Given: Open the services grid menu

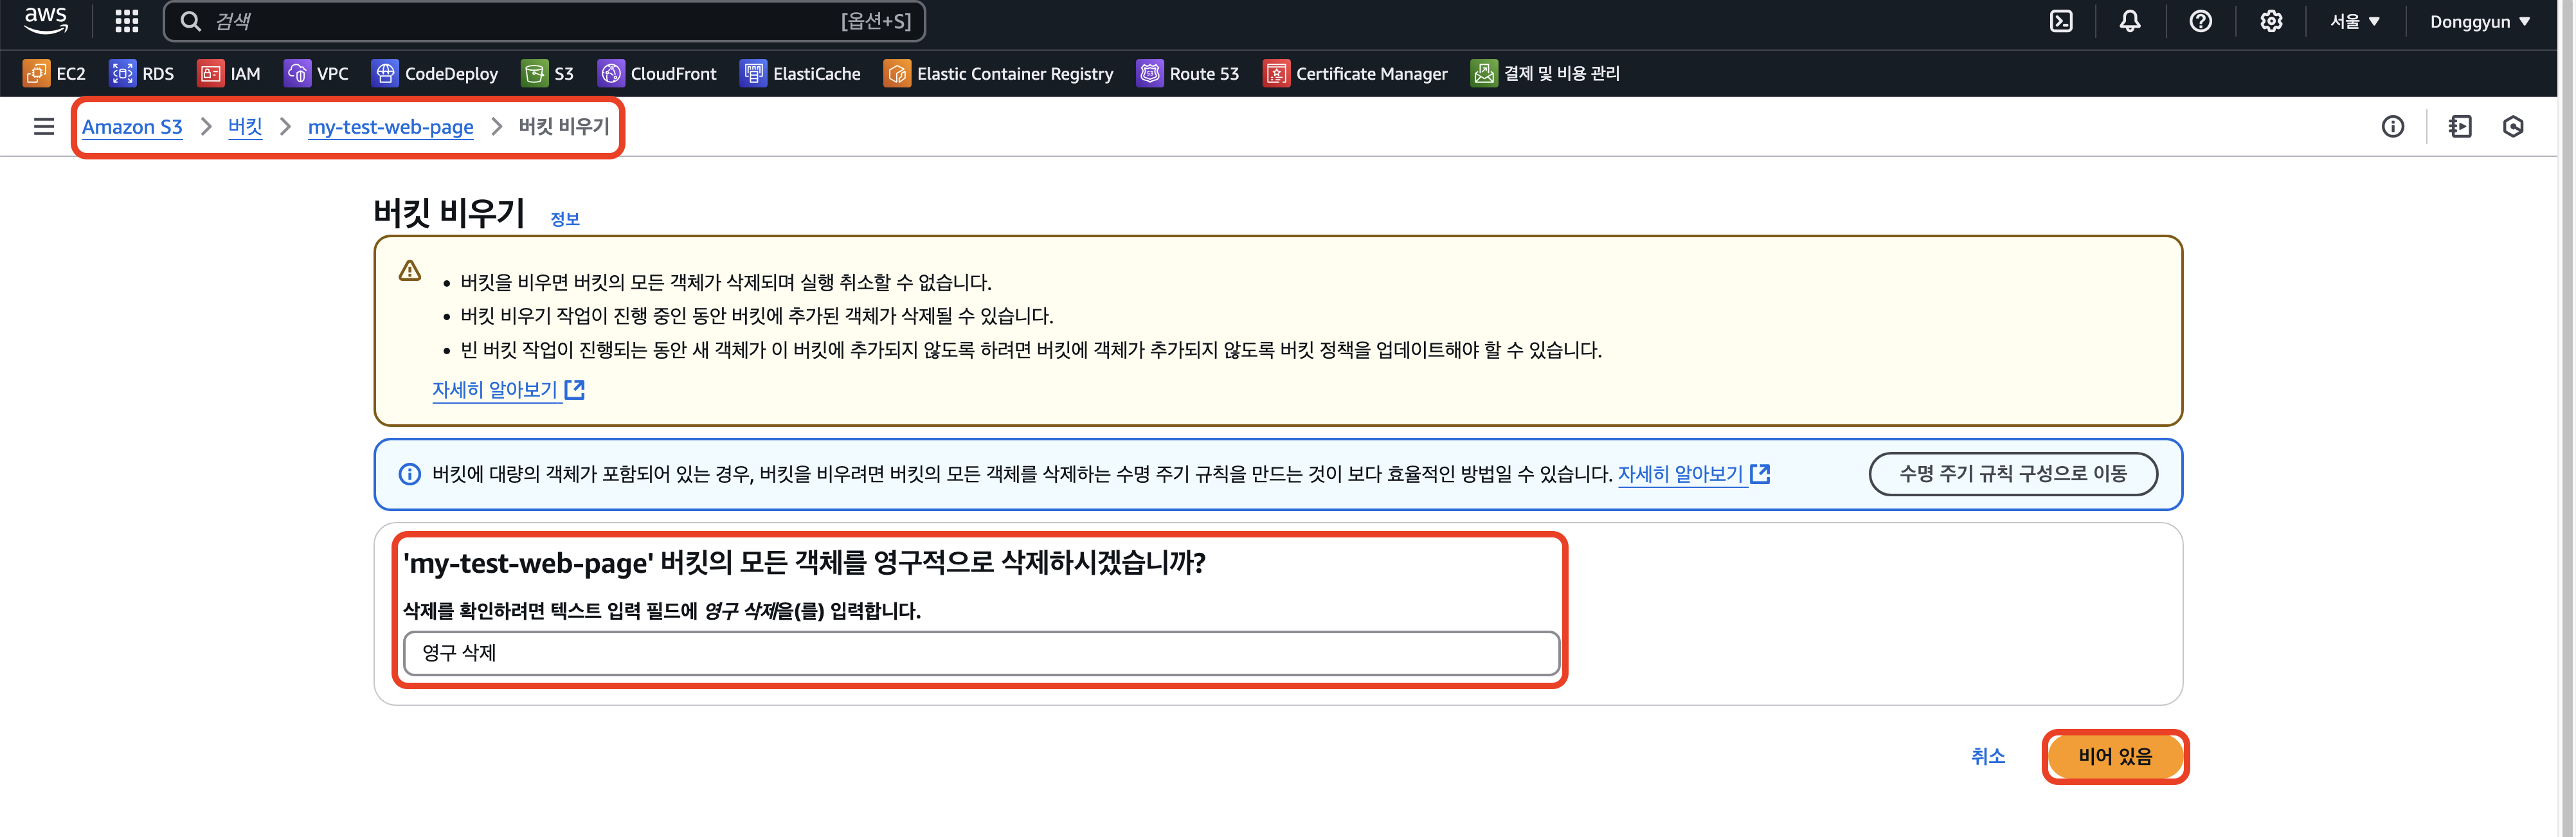Looking at the screenshot, I should click(x=126, y=21).
